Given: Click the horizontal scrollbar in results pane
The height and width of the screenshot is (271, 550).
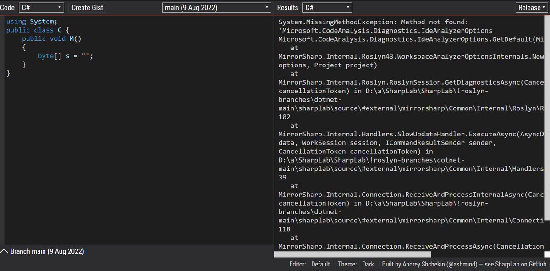Looking at the screenshot, I should click(352, 254).
